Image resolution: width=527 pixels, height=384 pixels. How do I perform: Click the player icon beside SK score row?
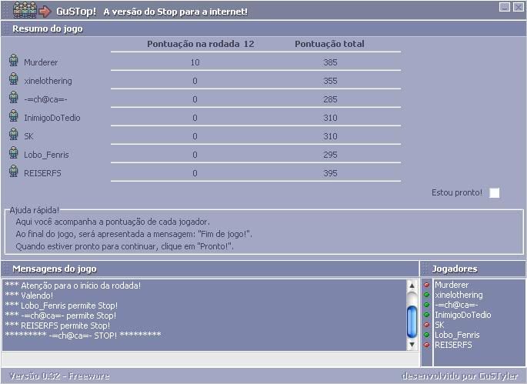(x=13, y=134)
